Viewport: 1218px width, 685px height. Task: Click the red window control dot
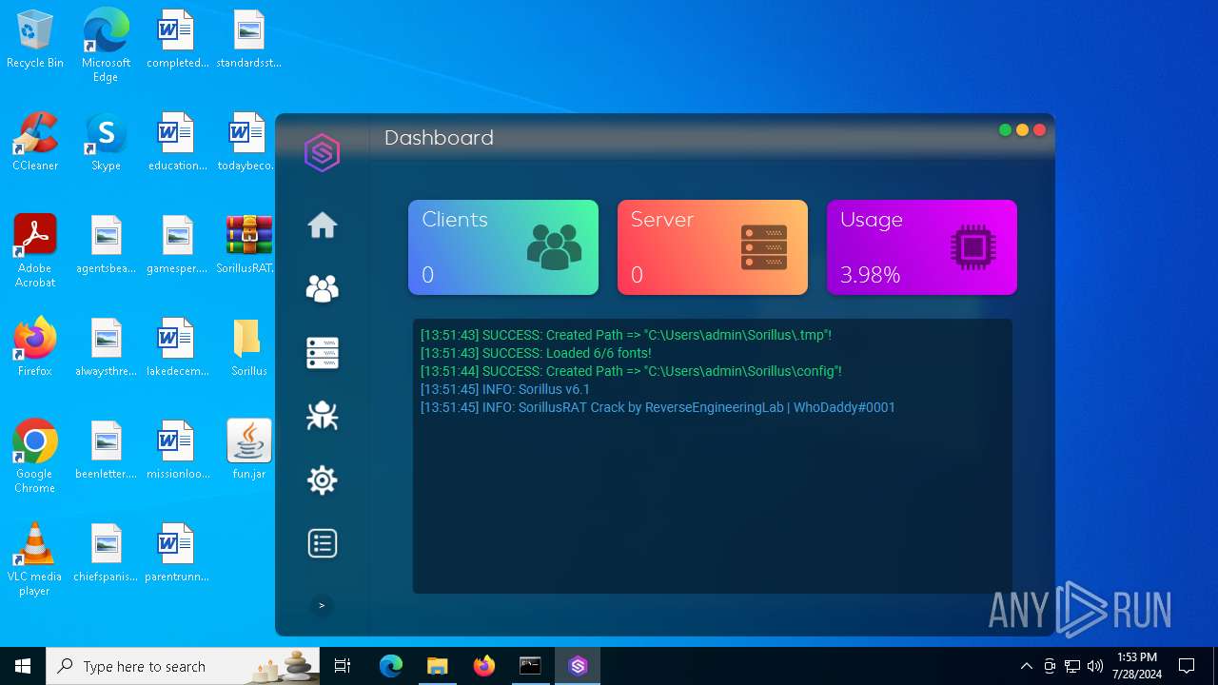[x=1039, y=130]
